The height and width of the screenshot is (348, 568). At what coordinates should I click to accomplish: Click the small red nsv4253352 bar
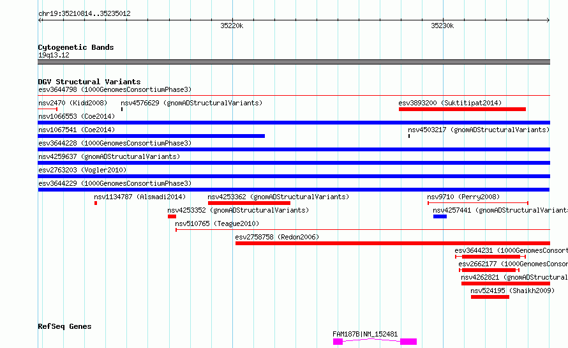(x=172, y=216)
